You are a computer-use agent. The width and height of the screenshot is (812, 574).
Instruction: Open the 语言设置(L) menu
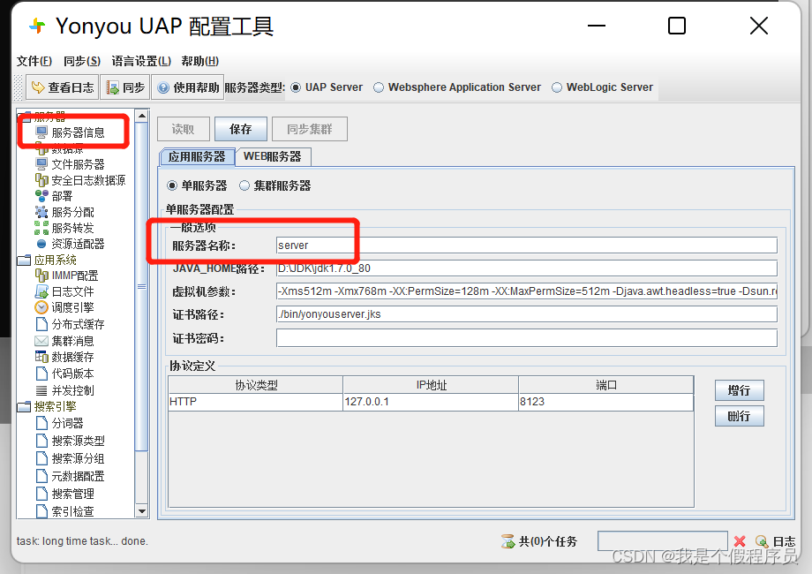pos(141,61)
